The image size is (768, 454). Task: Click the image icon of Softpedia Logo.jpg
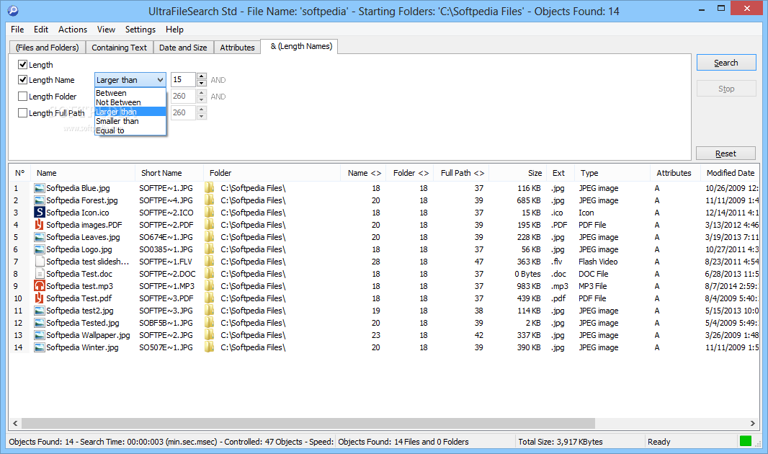point(39,249)
